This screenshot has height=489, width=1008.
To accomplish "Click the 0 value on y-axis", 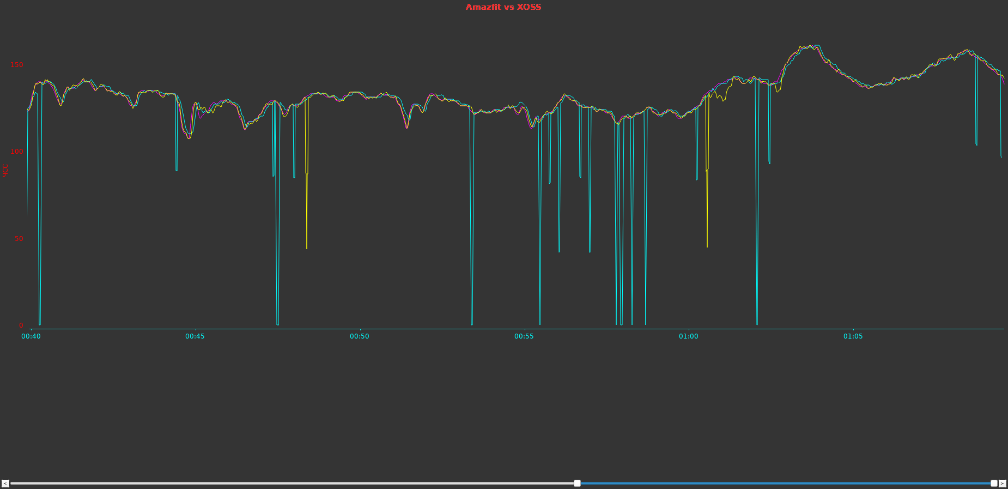I will click(21, 325).
